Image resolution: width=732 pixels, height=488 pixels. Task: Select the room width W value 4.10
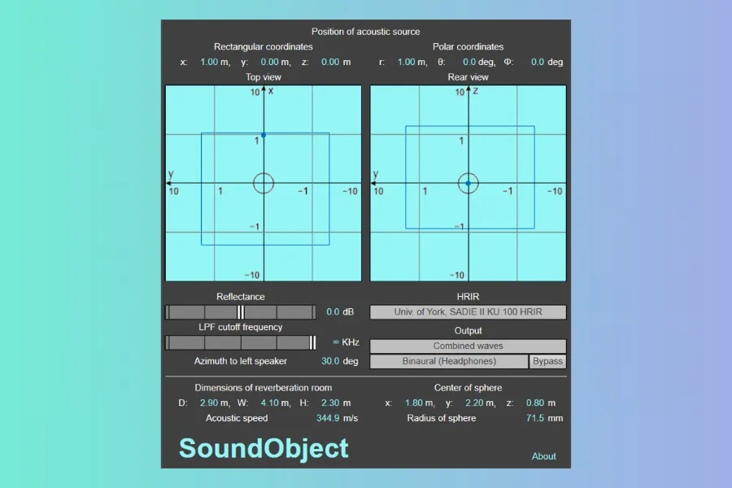[269, 403]
